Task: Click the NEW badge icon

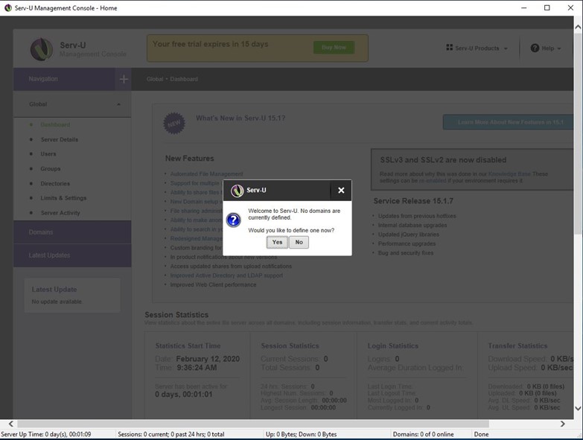Action: 174,123
